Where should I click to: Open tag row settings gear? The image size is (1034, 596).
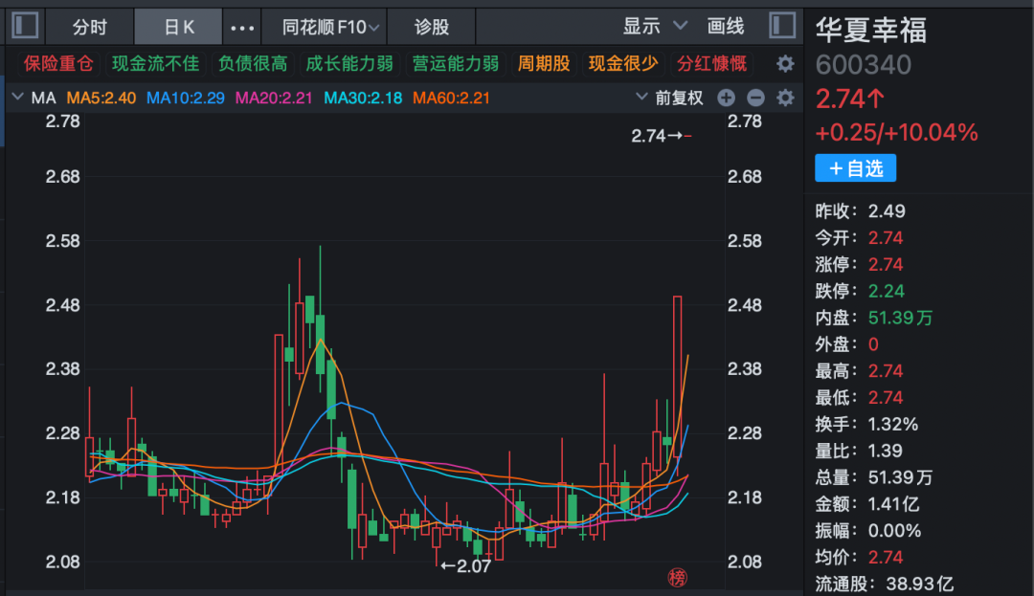pos(785,64)
